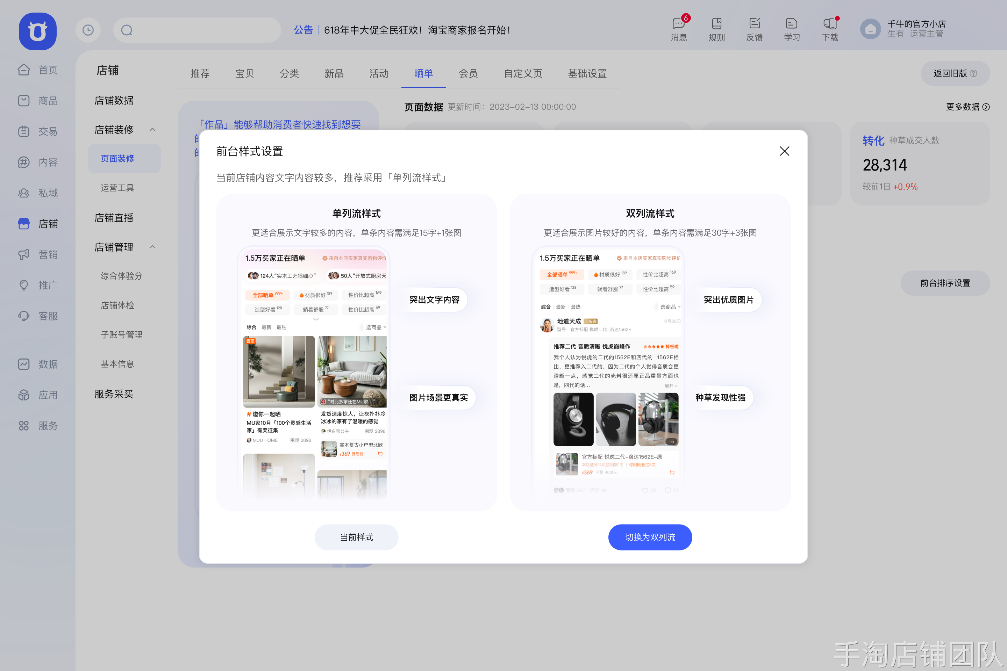Open 营销 marketing in sidebar
Image resolution: width=1007 pixels, height=671 pixels.
coord(38,255)
